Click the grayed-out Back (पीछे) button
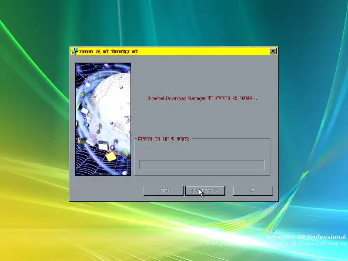The width and height of the screenshot is (348, 261). pos(164,191)
